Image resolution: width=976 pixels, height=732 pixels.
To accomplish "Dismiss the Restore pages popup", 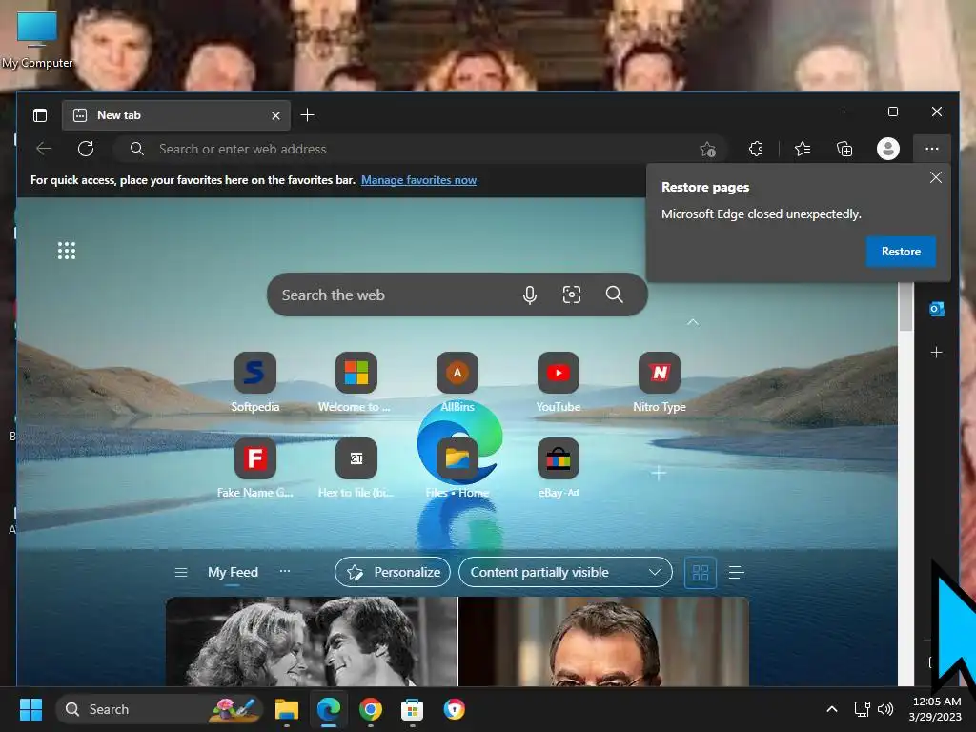I will pyautogui.click(x=936, y=177).
